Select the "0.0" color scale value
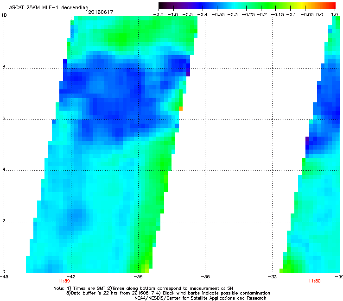Viewport: 343px width, 301px height. coord(320,15)
